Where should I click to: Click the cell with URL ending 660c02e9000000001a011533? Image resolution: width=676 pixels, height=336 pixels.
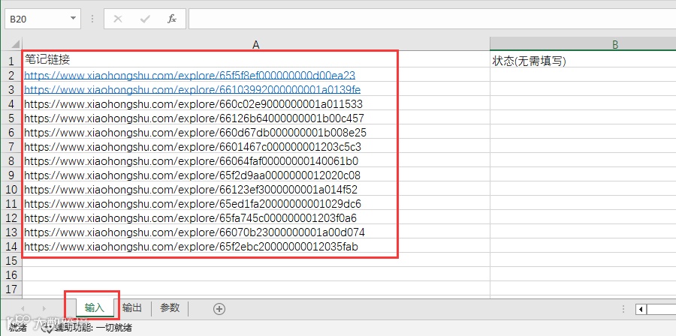click(x=256, y=103)
